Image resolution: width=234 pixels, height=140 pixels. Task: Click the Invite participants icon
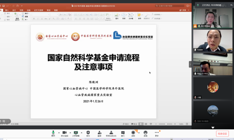[x=99, y=133]
